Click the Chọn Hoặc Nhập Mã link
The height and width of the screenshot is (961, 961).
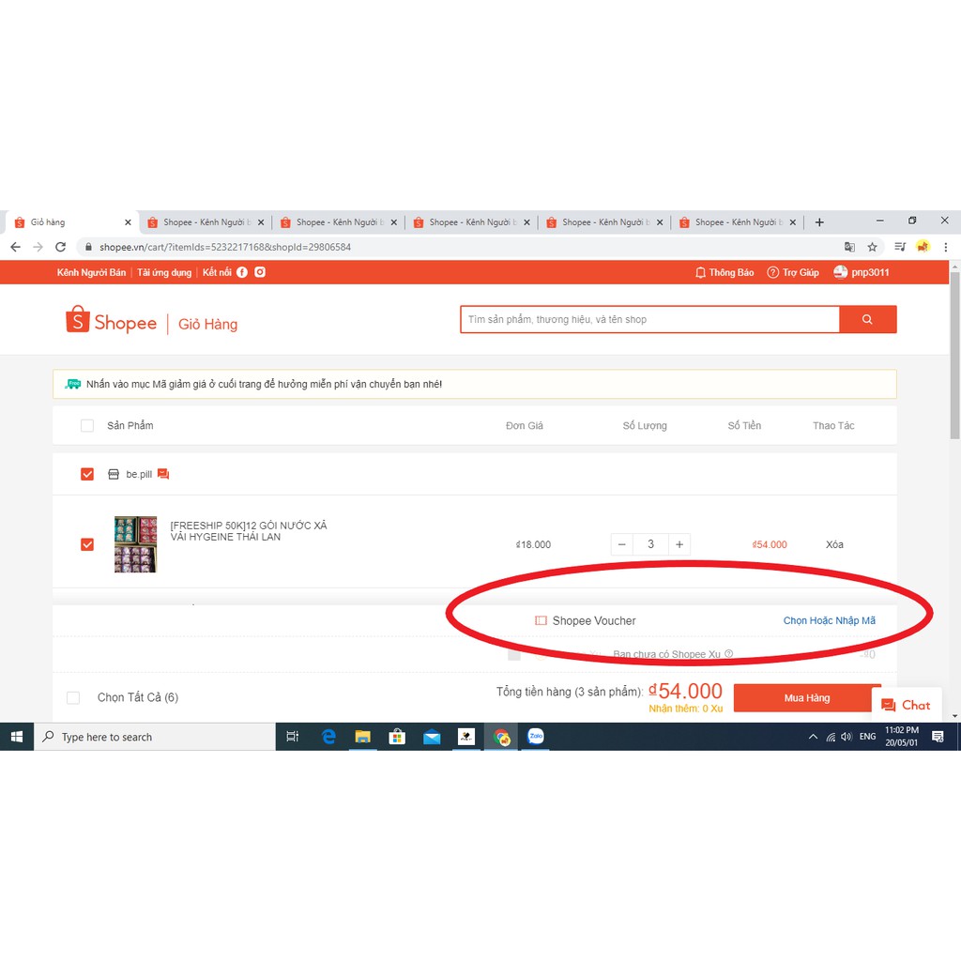[829, 620]
